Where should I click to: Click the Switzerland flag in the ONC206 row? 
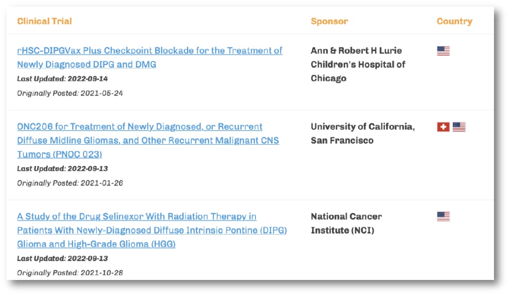[443, 127]
